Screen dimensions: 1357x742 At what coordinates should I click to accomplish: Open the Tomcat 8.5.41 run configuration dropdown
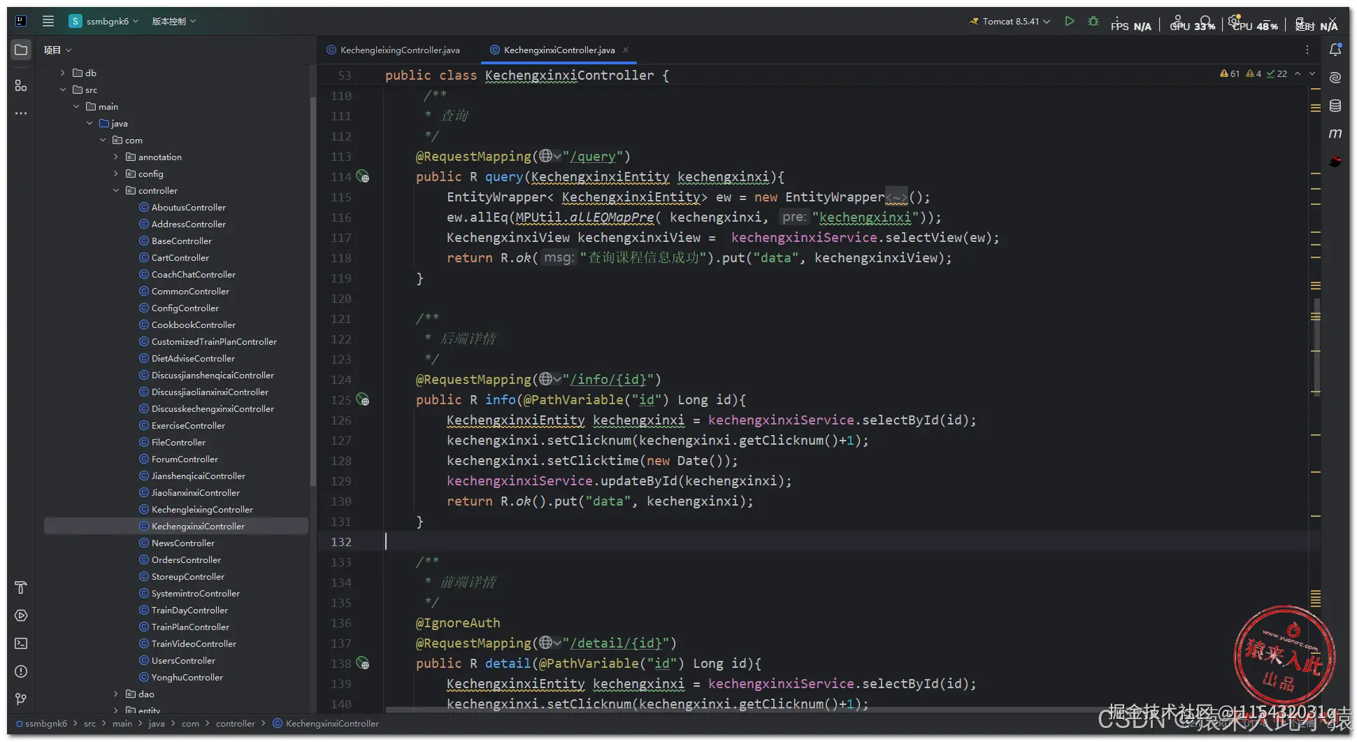[x=1010, y=22]
